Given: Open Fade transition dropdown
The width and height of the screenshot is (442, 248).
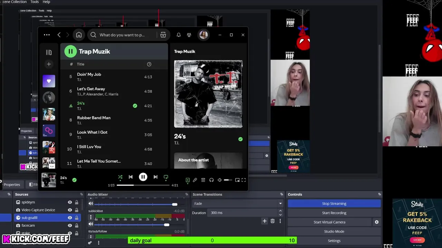Looking at the screenshot, I should [238, 204].
